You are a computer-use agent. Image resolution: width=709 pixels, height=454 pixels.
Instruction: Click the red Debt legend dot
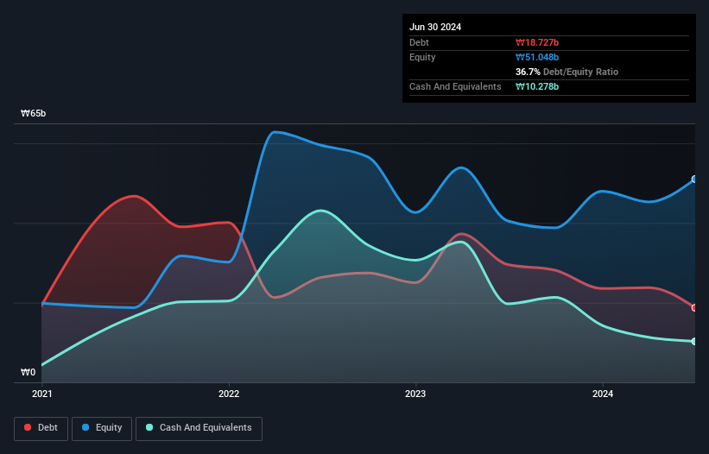coord(28,427)
